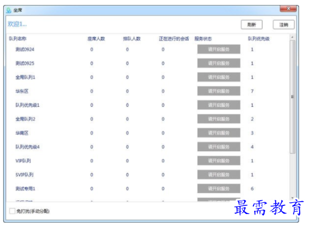Start service for the VIP队列 row
The image size is (309, 227).
click(219, 160)
